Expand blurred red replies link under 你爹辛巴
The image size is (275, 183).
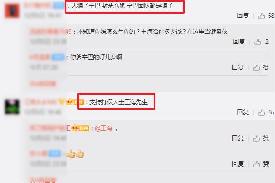tap(43, 84)
